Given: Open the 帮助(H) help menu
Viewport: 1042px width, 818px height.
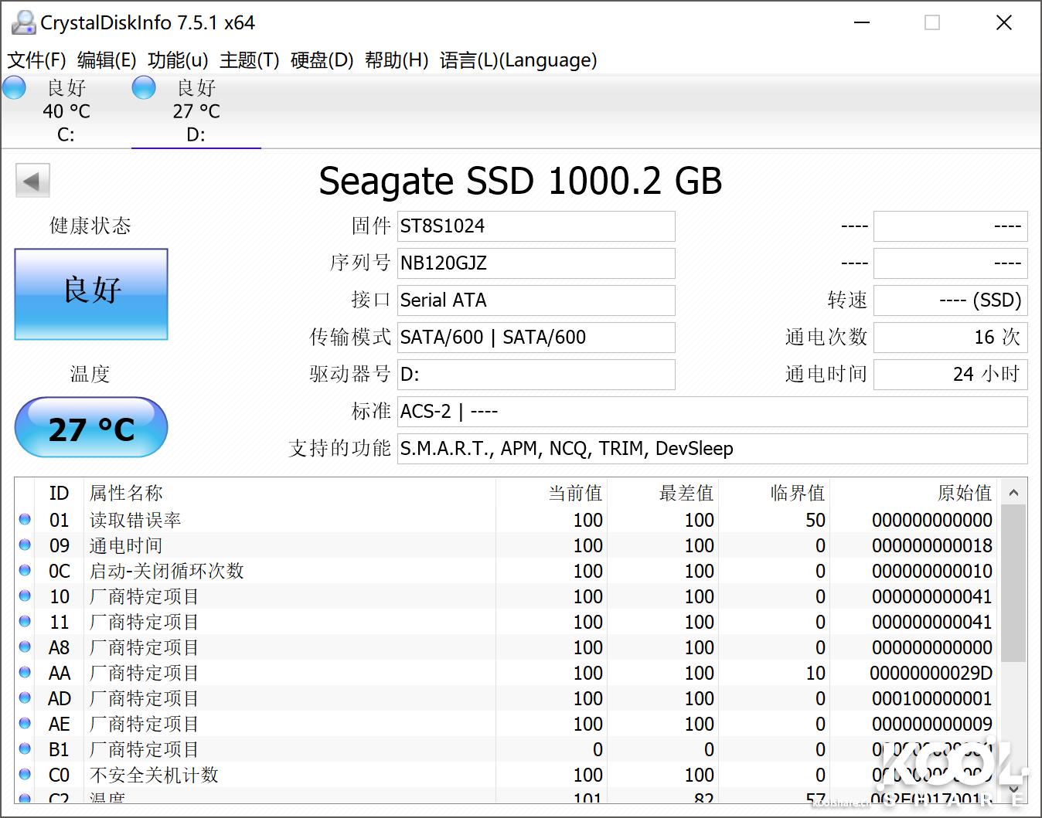Looking at the screenshot, I should (396, 60).
